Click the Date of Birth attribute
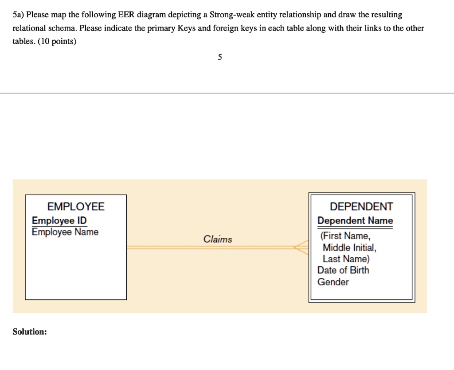The height and width of the screenshot is (370, 454). click(343, 270)
